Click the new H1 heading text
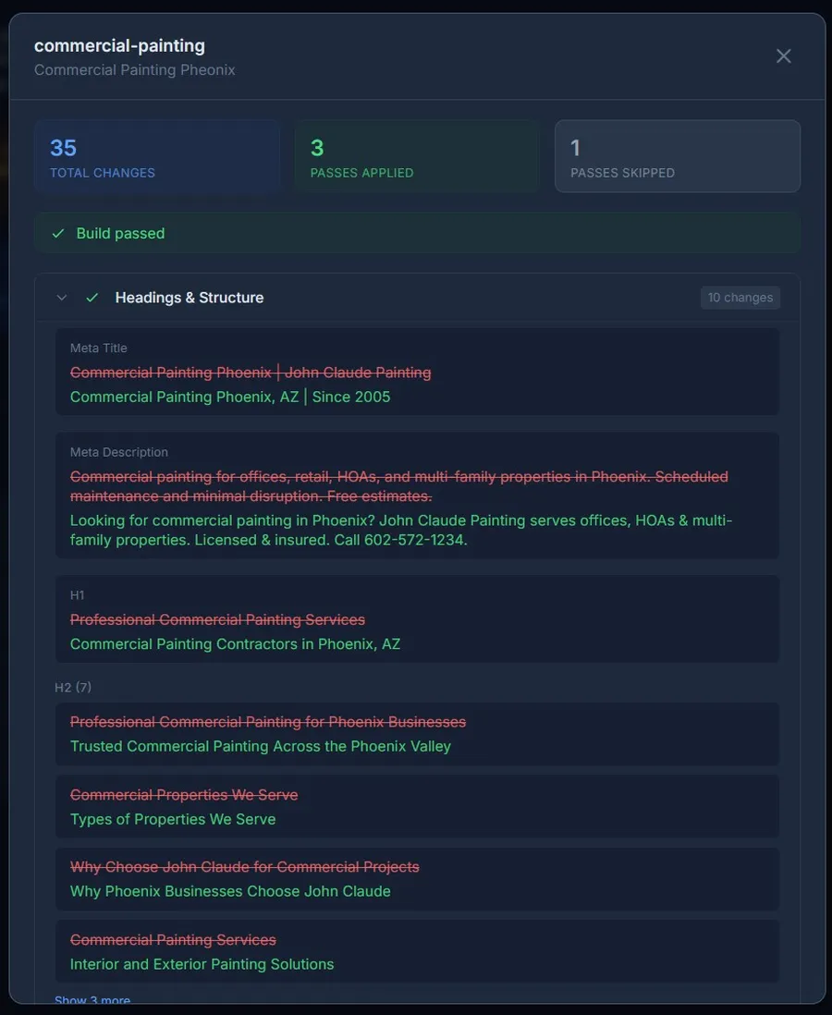Viewport: 832px width, 1015px height. [x=235, y=644]
